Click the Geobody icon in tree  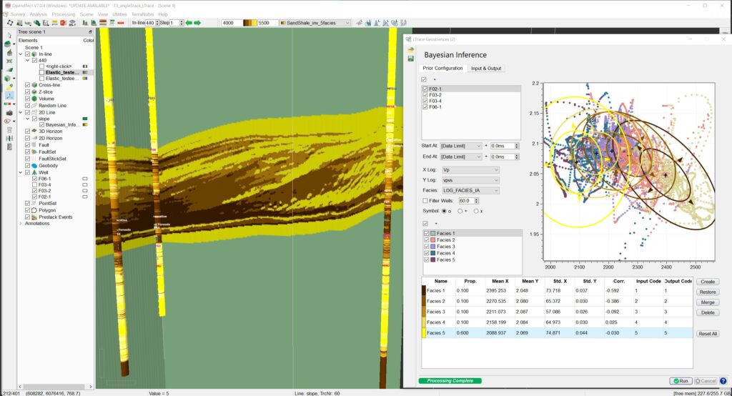(x=33, y=165)
